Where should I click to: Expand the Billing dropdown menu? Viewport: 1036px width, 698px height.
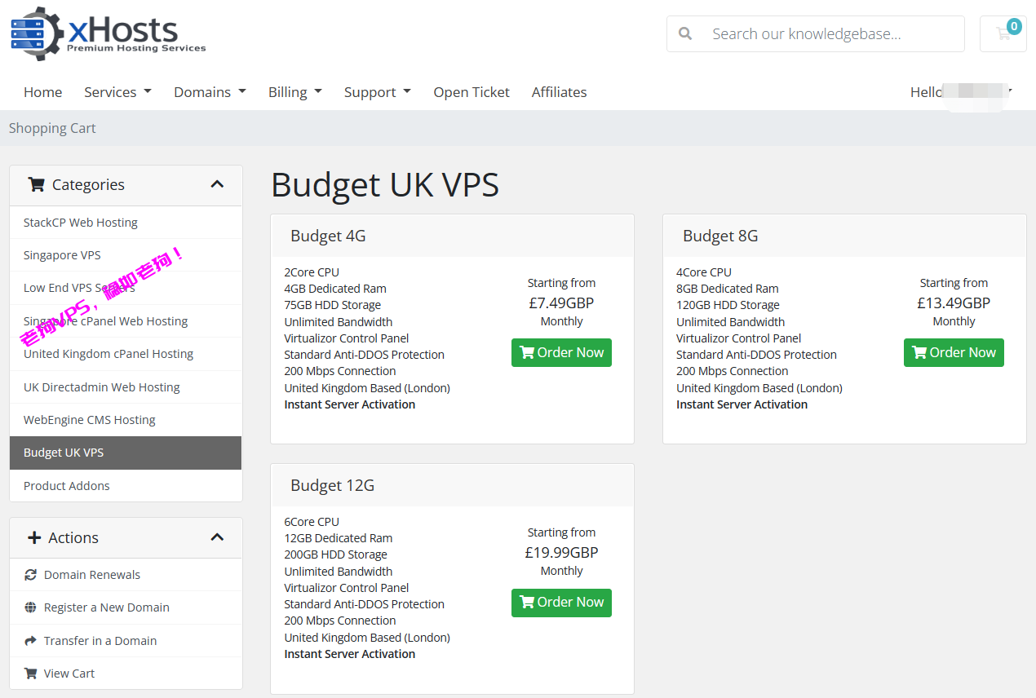point(294,92)
